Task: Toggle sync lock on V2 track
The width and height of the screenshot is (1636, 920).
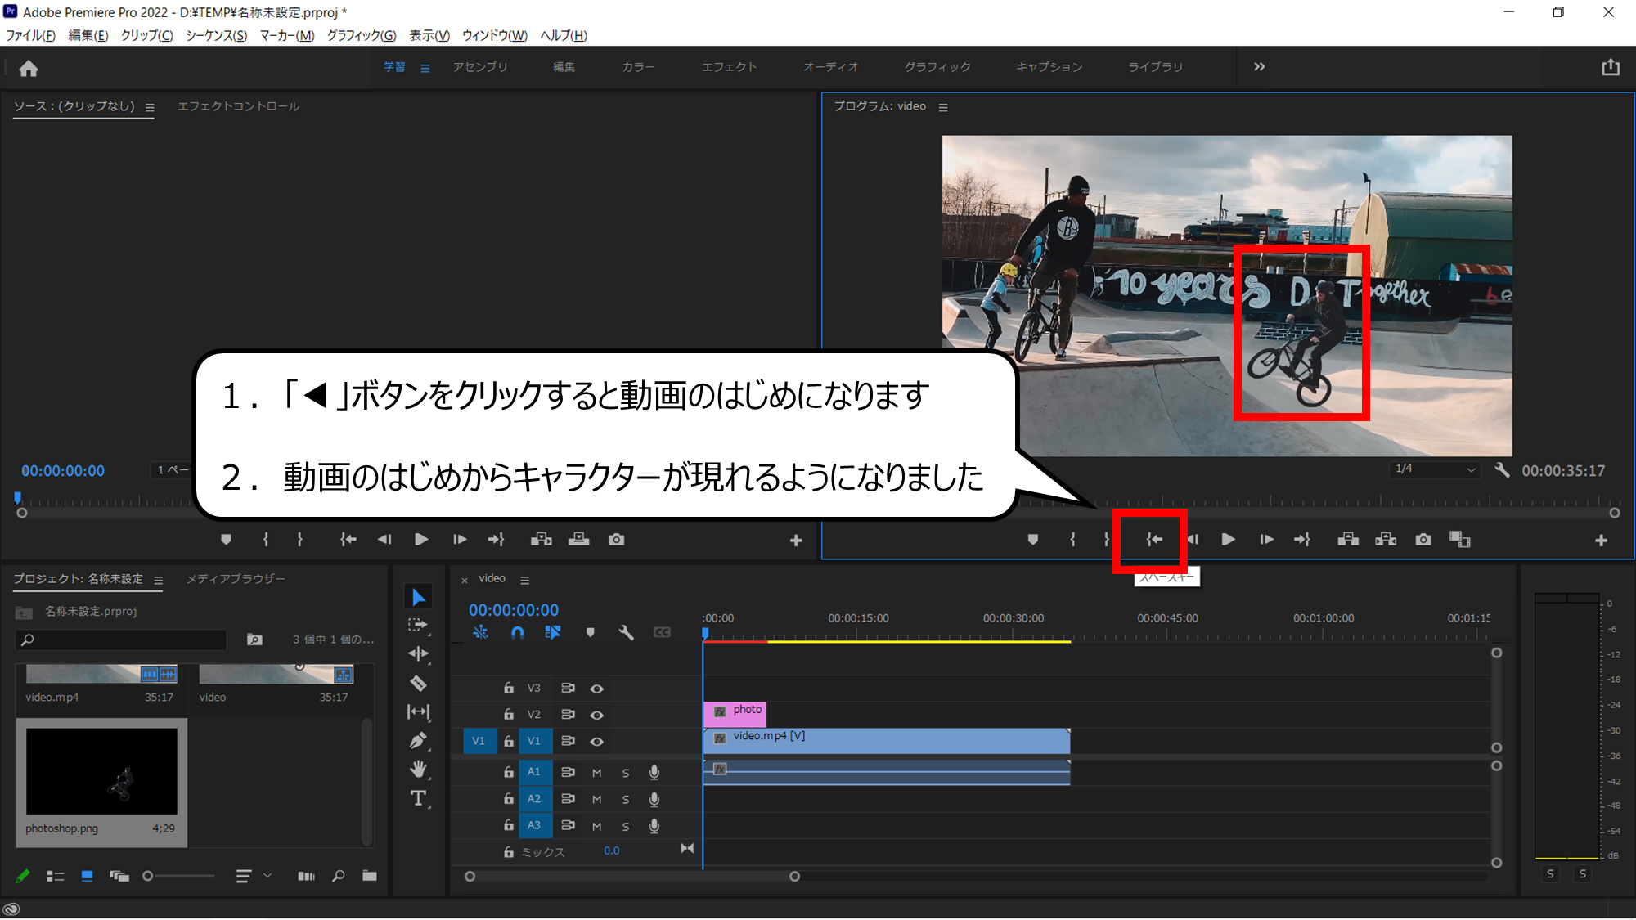Action: coord(568,715)
